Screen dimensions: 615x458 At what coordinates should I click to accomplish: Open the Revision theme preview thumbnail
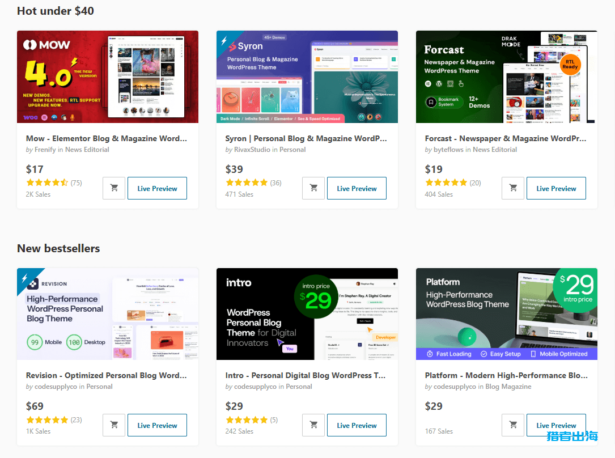(x=108, y=314)
